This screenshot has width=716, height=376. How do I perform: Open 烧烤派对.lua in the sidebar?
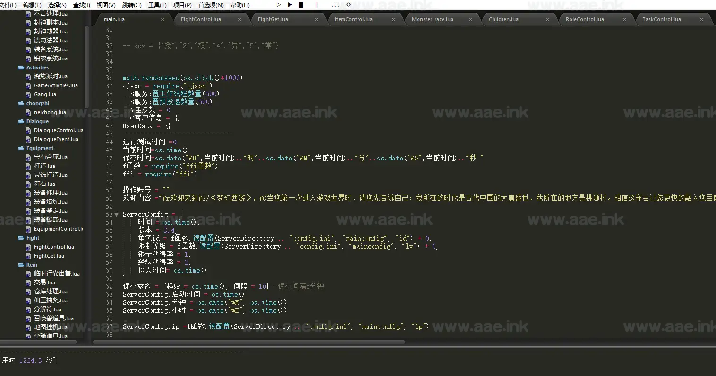point(51,76)
